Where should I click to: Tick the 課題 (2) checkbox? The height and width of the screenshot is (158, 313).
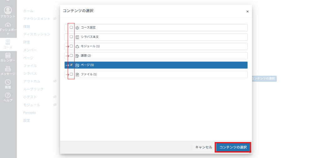point(71,55)
